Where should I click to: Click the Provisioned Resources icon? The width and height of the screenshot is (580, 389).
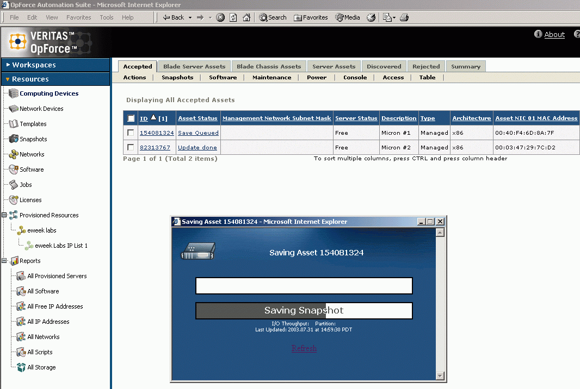pyautogui.click(x=14, y=215)
